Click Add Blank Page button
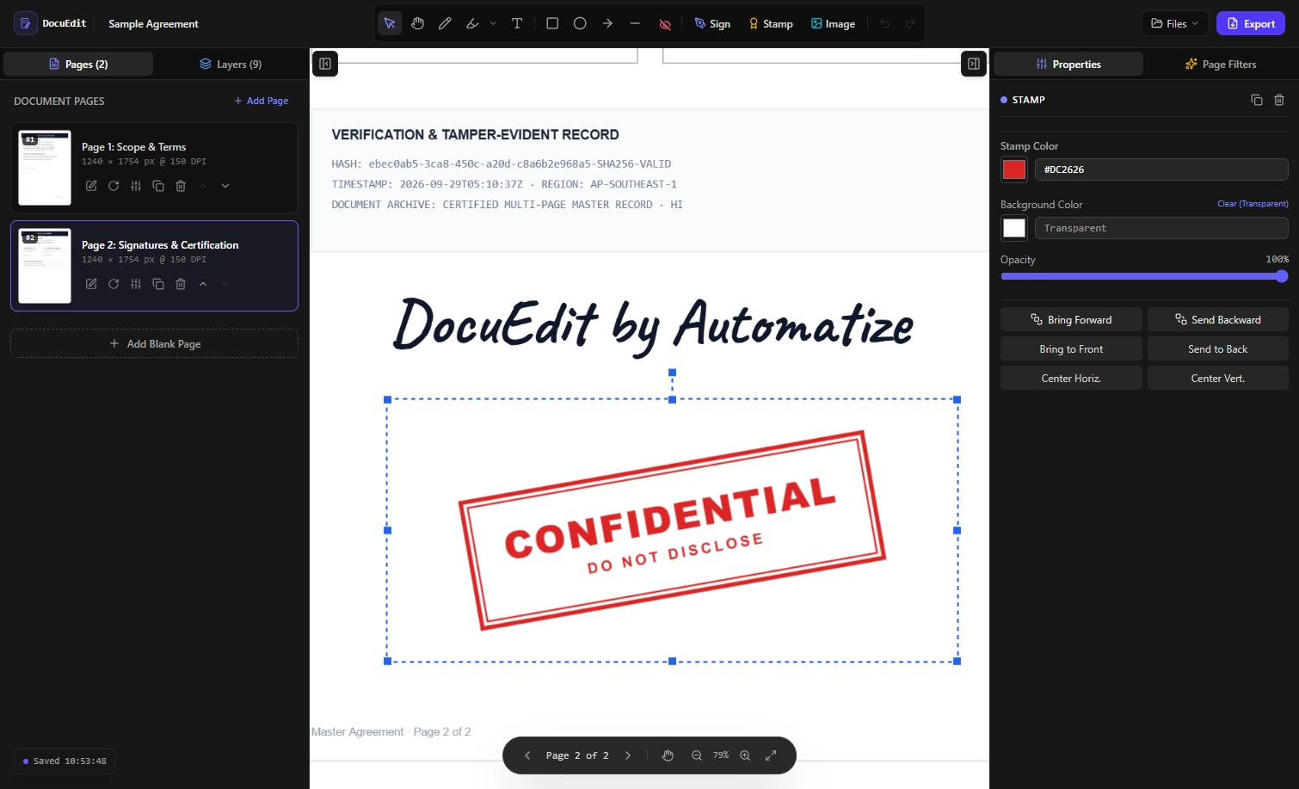Viewport: 1299px width, 789px height. tap(155, 343)
